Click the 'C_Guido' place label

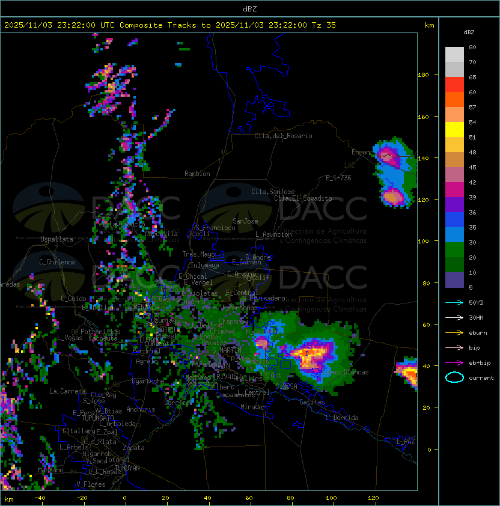73,299
